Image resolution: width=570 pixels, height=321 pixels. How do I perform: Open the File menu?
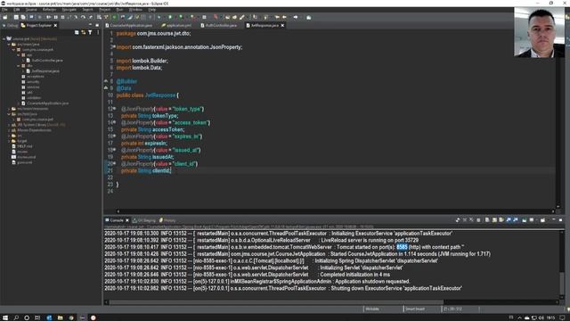tap(4, 10)
